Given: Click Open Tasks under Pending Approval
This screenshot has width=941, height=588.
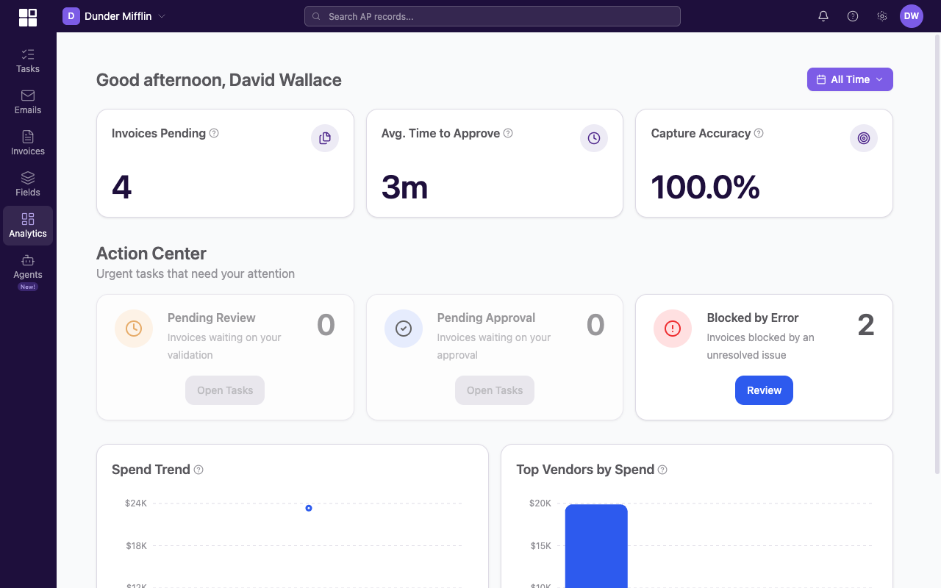Looking at the screenshot, I should [x=495, y=390].
